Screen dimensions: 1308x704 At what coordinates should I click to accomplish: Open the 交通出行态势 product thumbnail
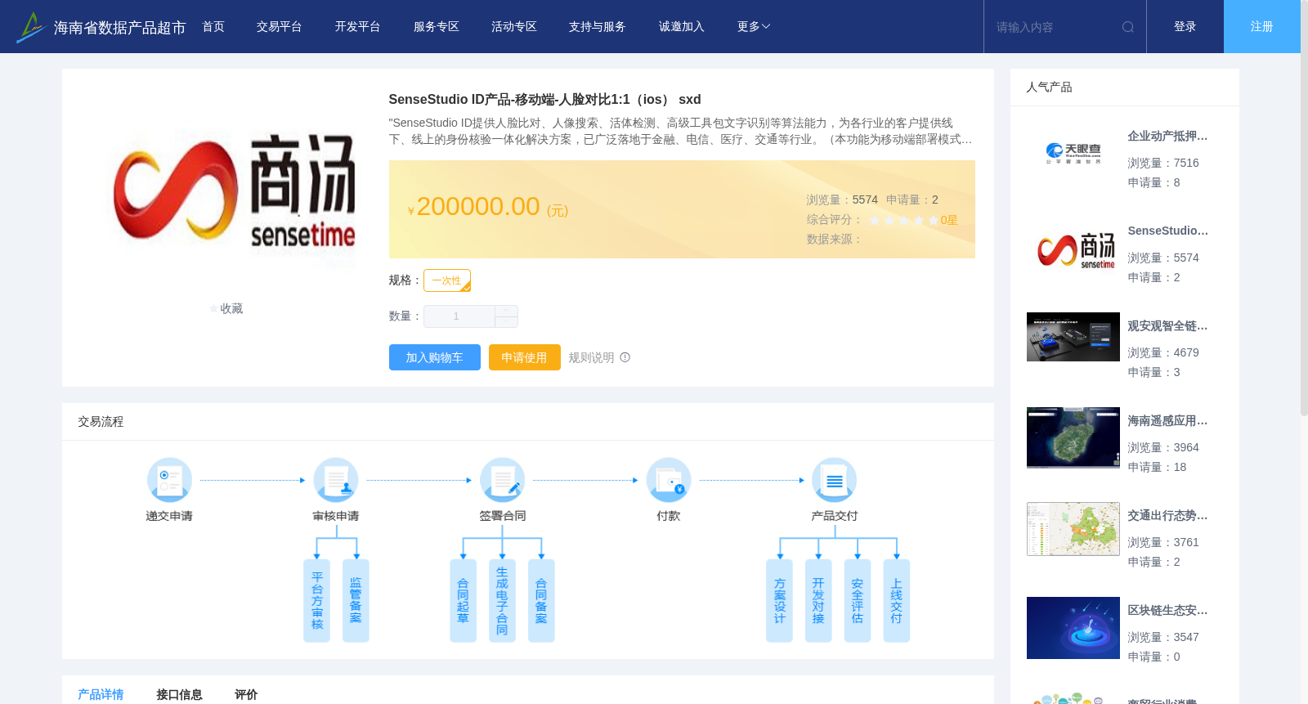pyautogui.click(x=1073, y=529)
